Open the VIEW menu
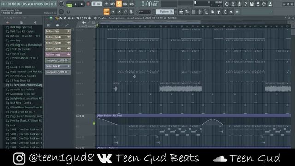The image size is (295, 166). pos(30,4)
